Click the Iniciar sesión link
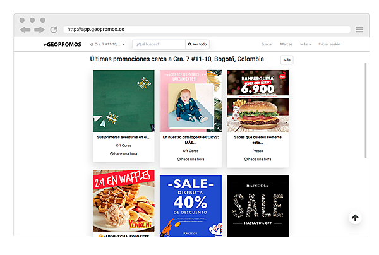This screenshot has height=255, width=379. coord(329,44)
